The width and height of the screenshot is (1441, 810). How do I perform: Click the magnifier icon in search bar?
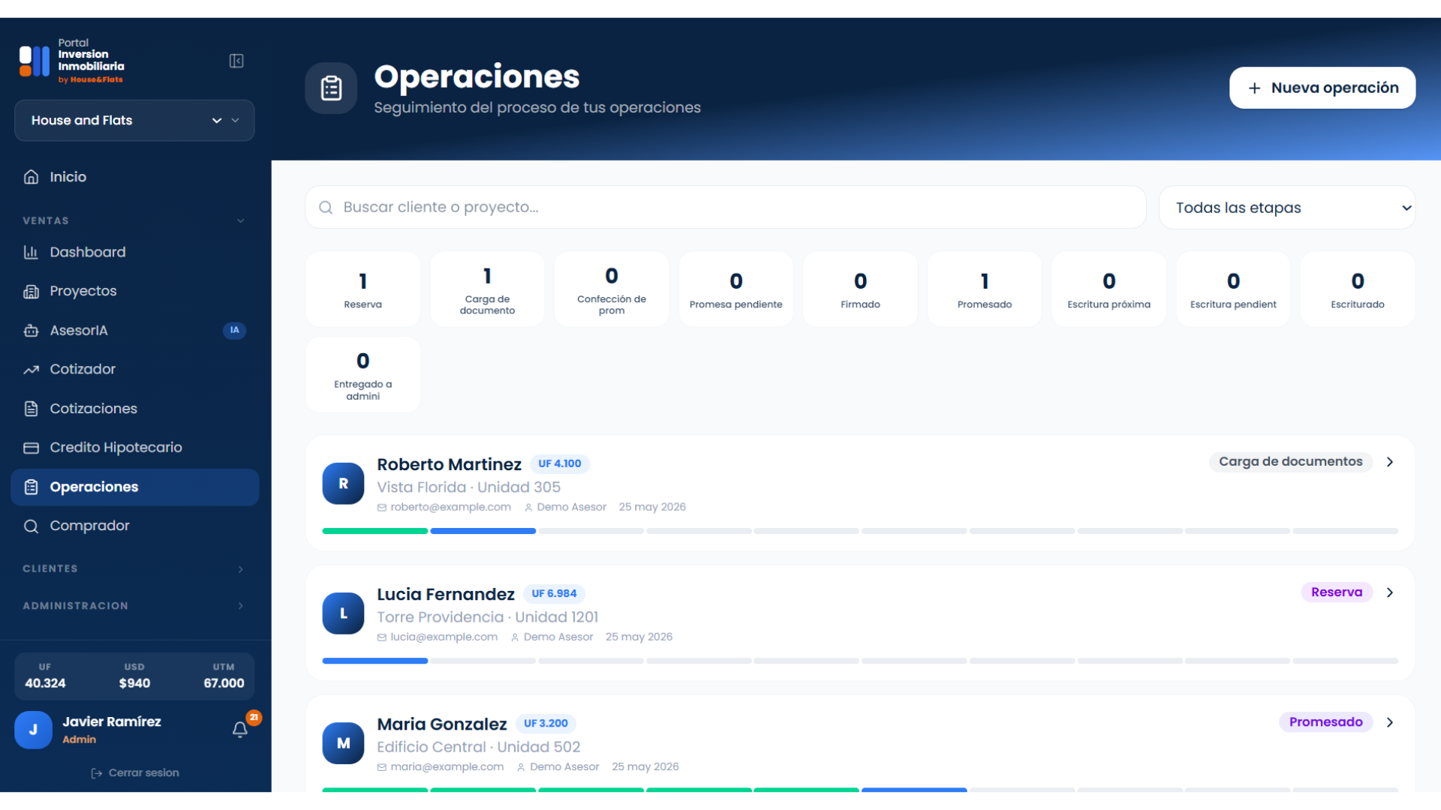(x=326, y=207)
